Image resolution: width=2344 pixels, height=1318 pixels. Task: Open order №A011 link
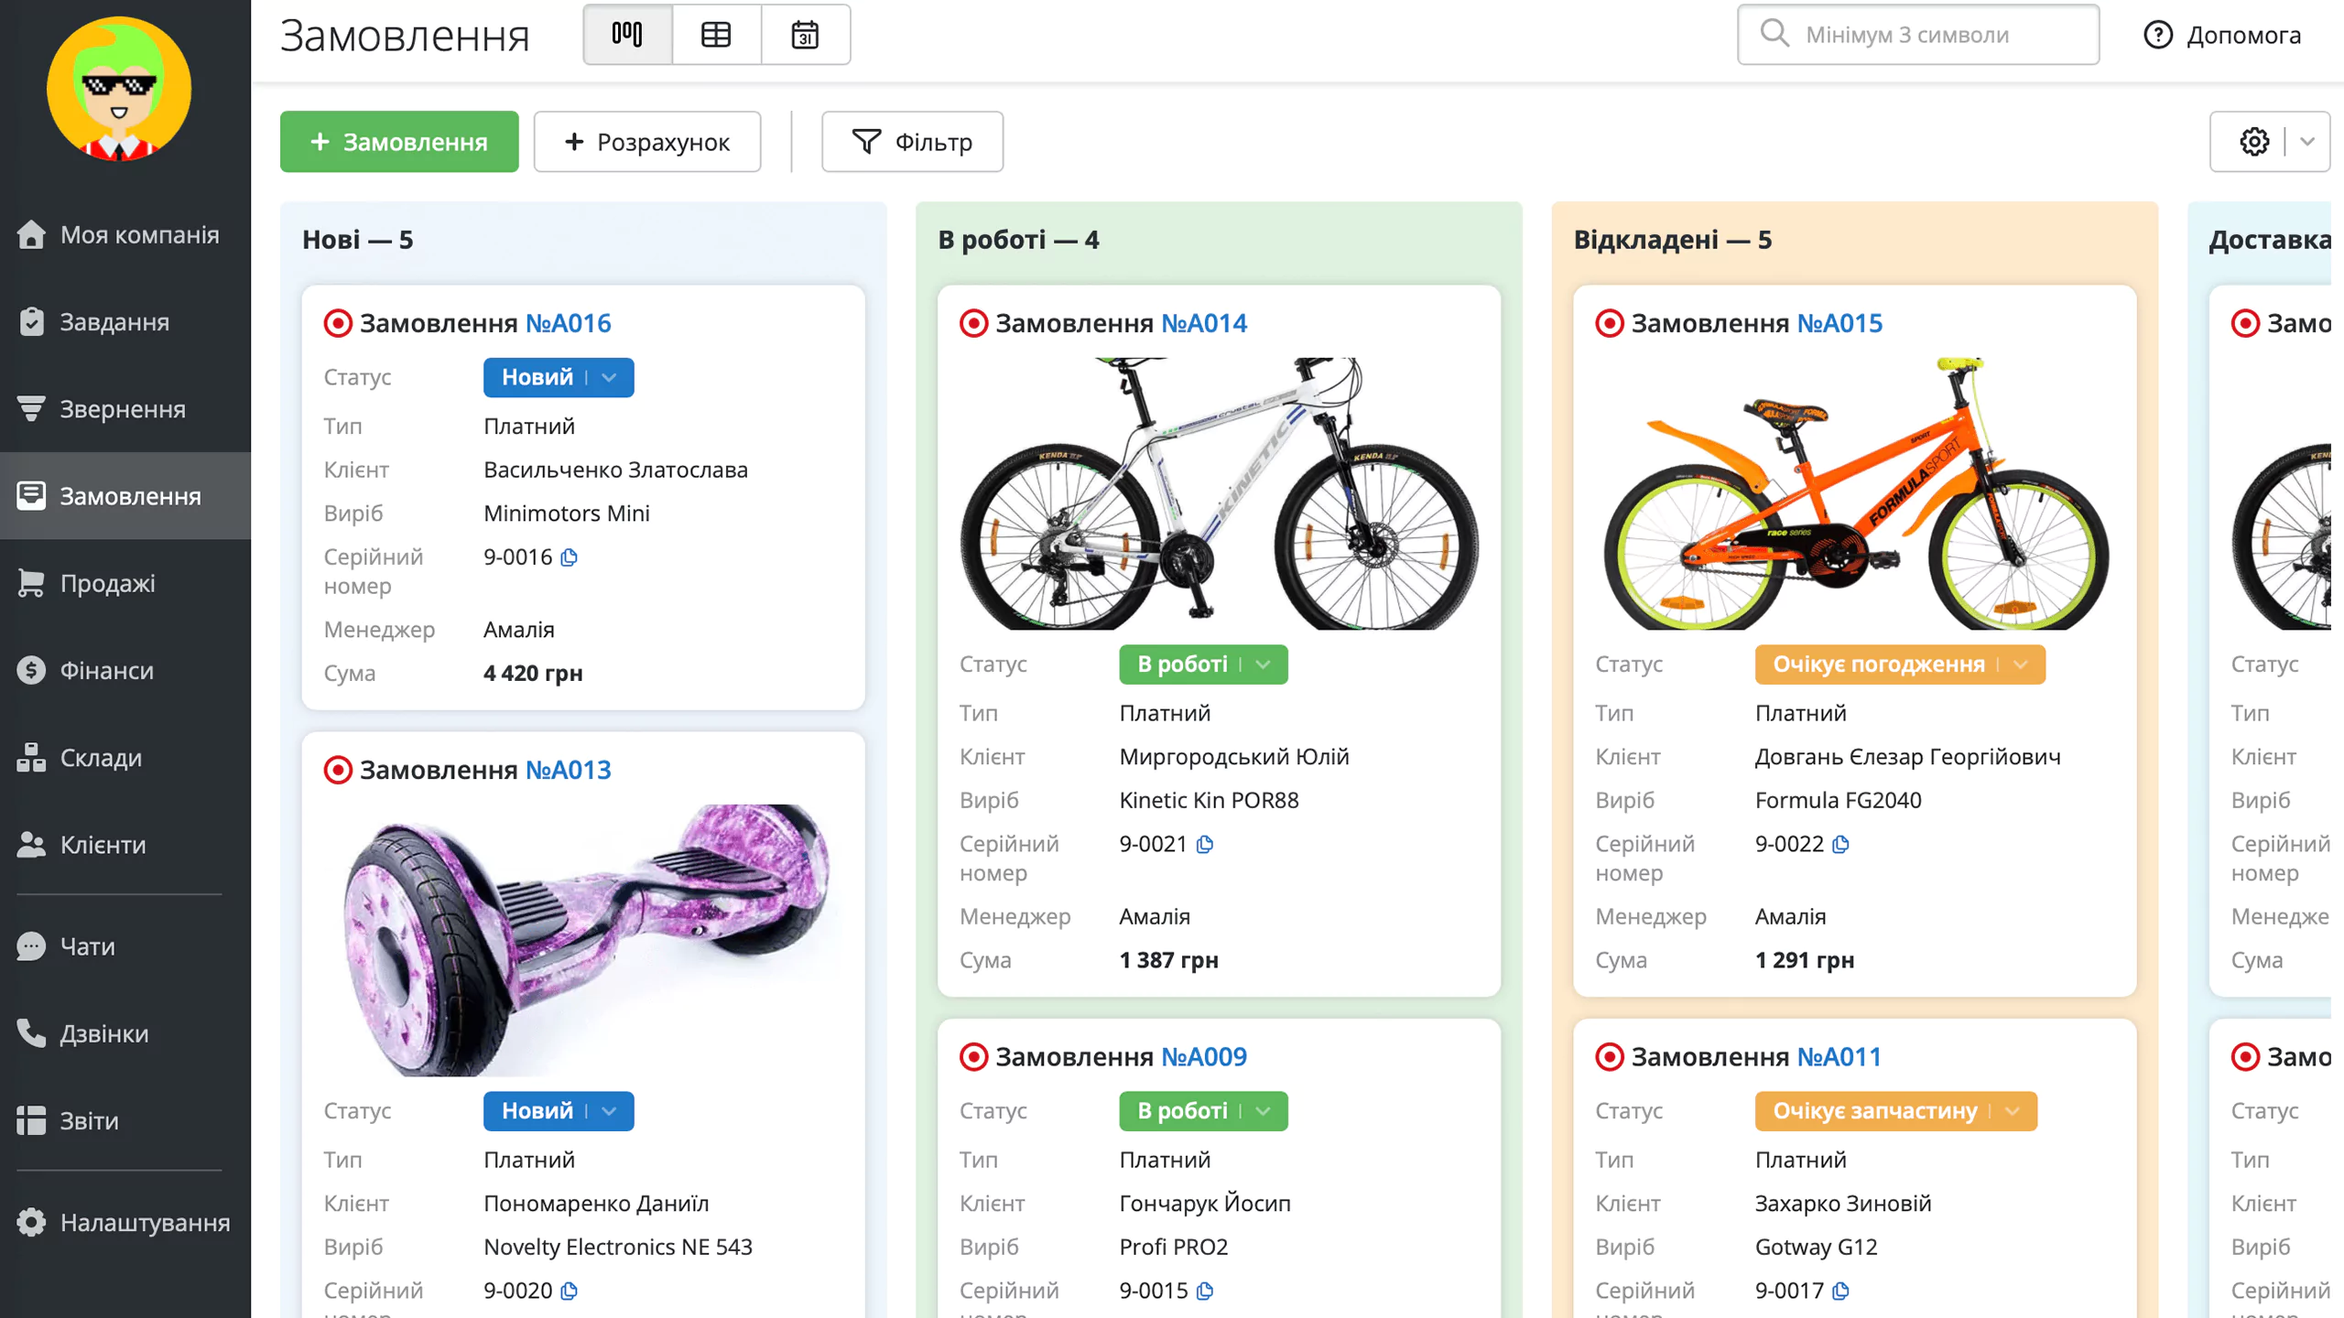click(x=1839, y=1056)
